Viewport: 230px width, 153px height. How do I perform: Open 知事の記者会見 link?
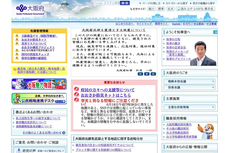pos(176,47)
